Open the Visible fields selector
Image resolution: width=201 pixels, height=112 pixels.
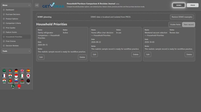pos(175,24)
